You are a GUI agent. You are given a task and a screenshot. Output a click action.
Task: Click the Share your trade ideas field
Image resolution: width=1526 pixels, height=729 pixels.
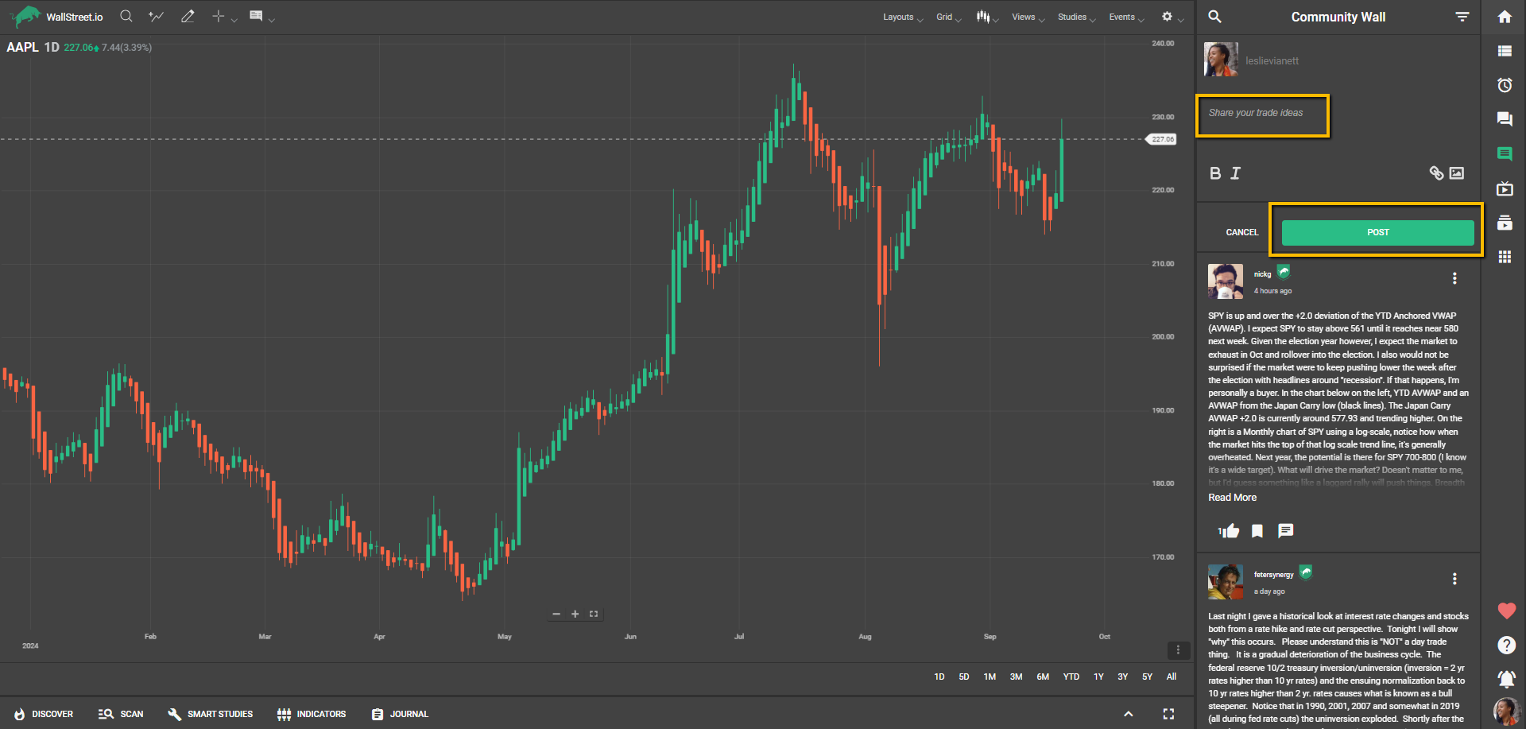pyautogui.click(x=1262, y=114)
